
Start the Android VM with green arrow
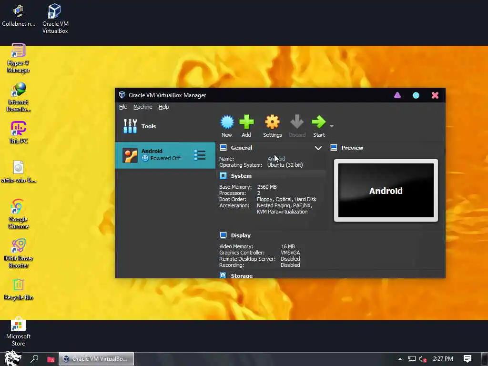pyautogui.click(x=319, y=122)
